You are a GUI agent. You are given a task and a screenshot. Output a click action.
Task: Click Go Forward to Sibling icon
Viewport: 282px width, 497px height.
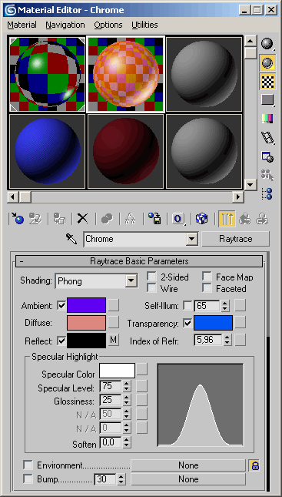[x=262, y=218]
